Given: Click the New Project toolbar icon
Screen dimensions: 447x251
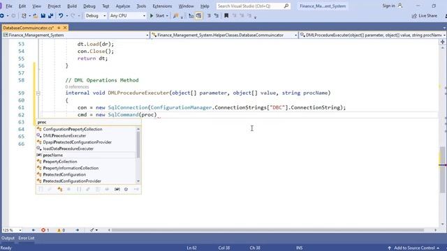Looking at the screenshot, I should 24,16.
